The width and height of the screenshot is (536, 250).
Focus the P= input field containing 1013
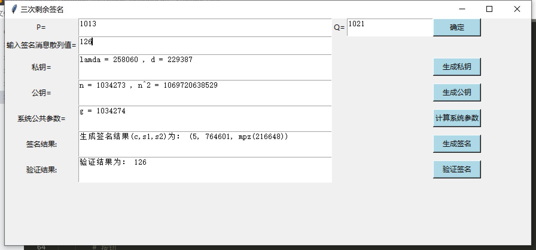[x=205, y=27]
